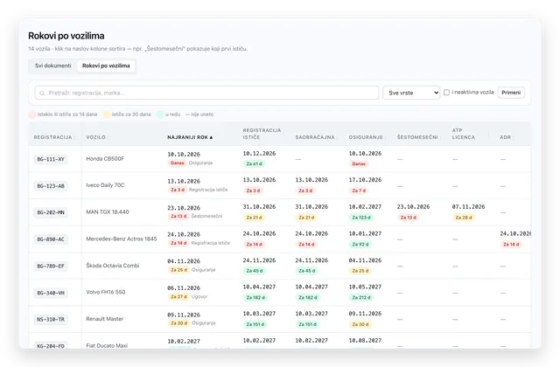Sort by the Šestomesečni column header
560x367 pixels.
coord(417,137)
